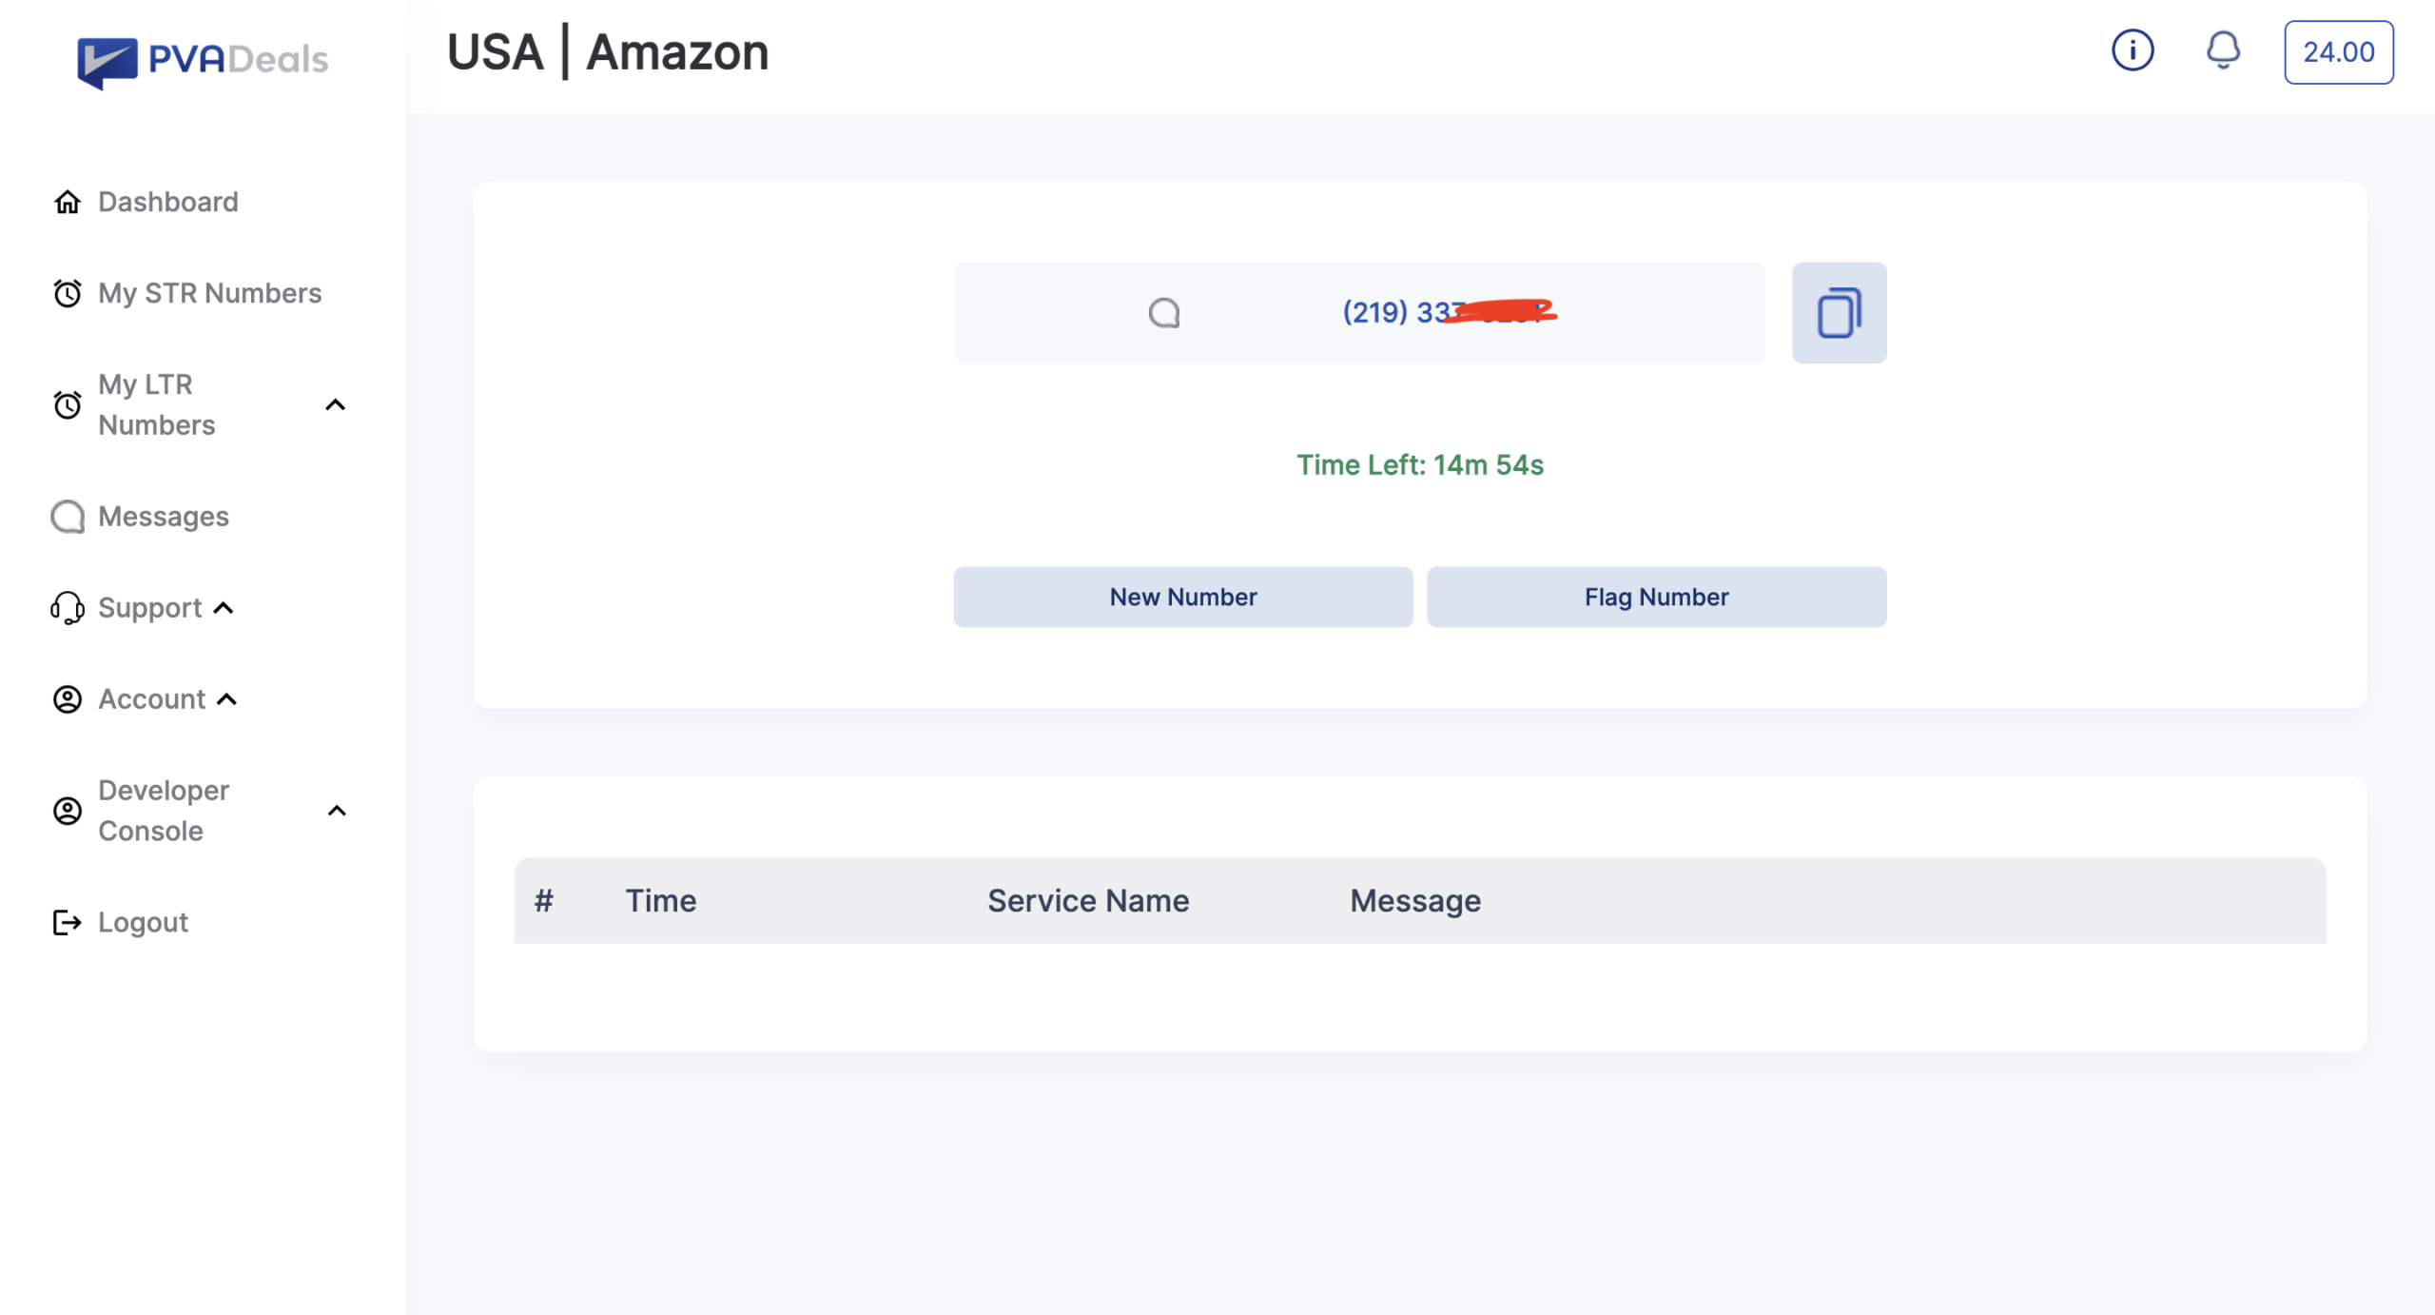The width and height of the screenshot is (2435, 1315).
Task: Click the My LTR Numbers clock icon
Action: [67, 404]
